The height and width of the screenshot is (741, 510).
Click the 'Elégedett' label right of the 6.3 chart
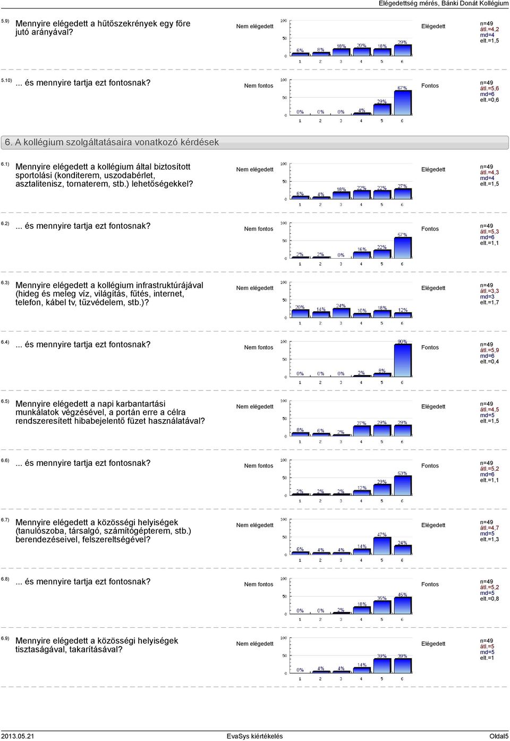pyautogui.click(x=433, y=288)
